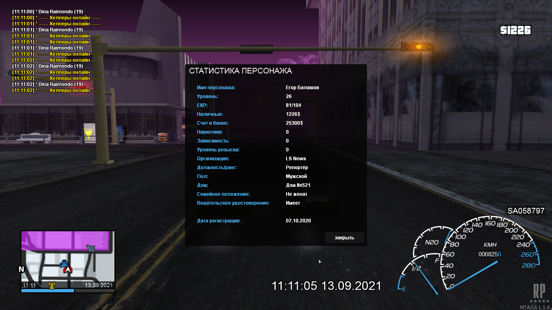This screenshot has width=552, height=310.
Task: Click the battery indicator icon below speedometer
Action: [x=491, y=282]
